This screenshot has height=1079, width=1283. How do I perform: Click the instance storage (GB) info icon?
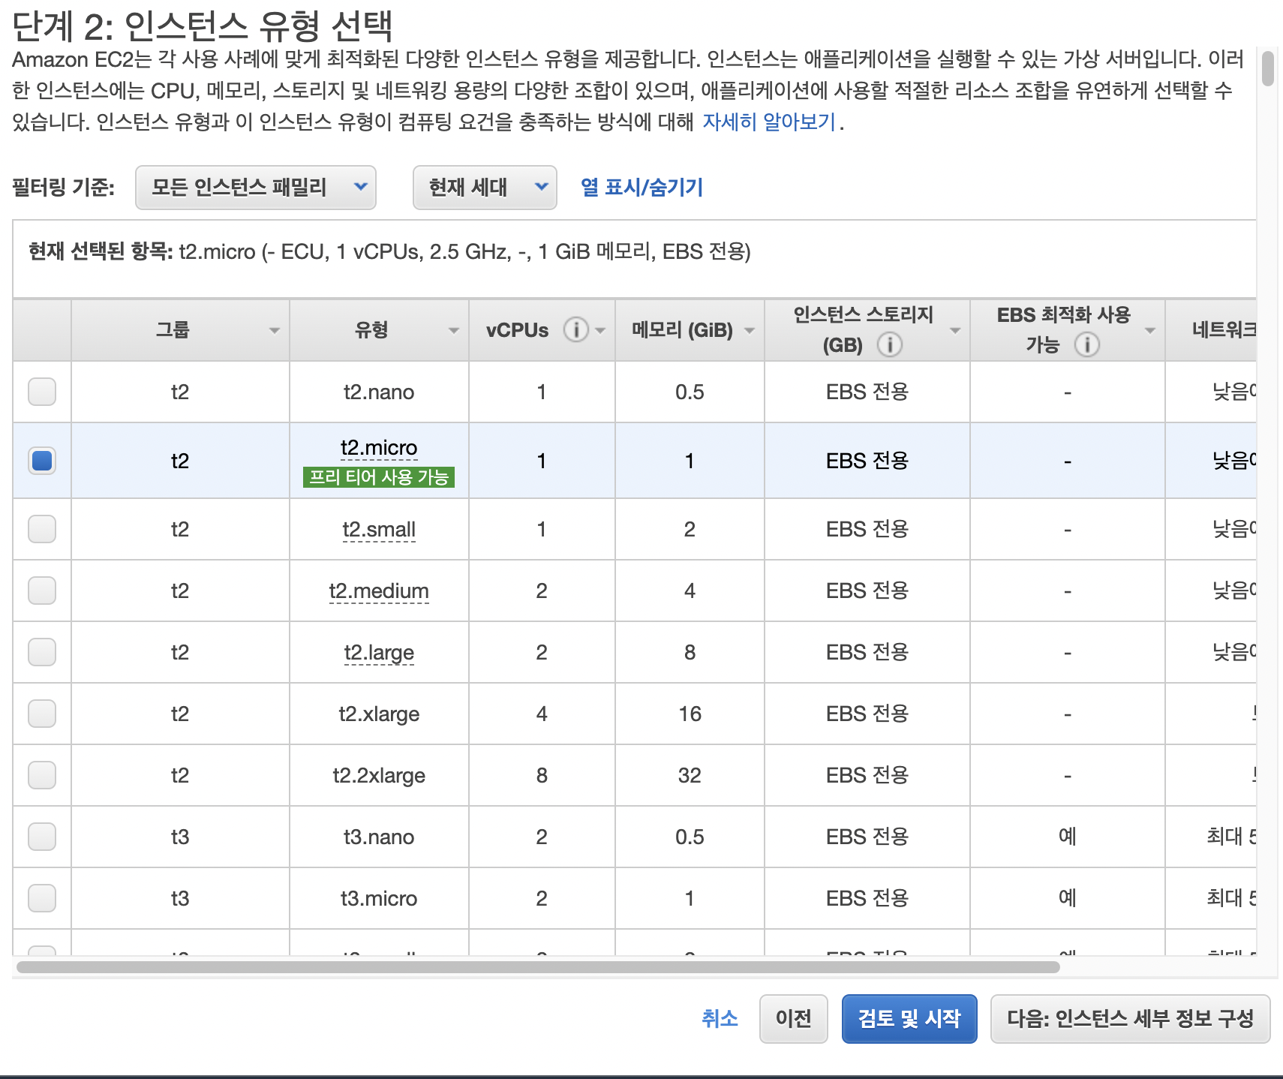890,344
